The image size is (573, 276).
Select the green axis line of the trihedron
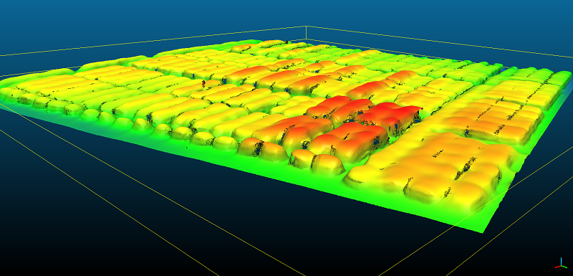(x=564, y=266)
